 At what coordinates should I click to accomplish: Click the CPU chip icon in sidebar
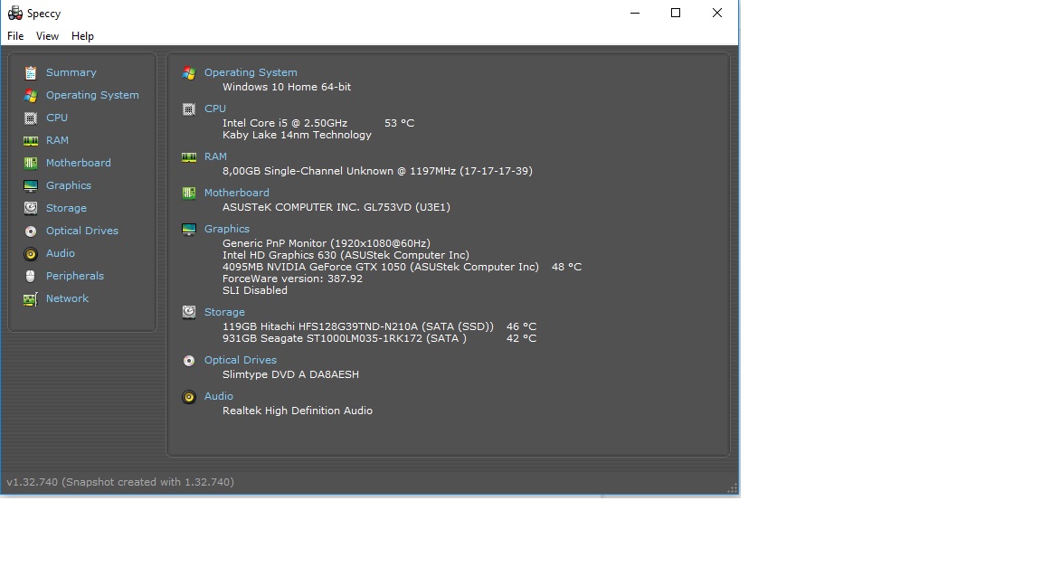pyautogui.click(x=31, y=118)
